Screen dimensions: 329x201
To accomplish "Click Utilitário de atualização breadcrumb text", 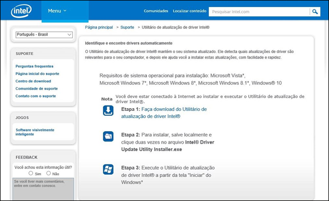I will [x=175, y=27].
